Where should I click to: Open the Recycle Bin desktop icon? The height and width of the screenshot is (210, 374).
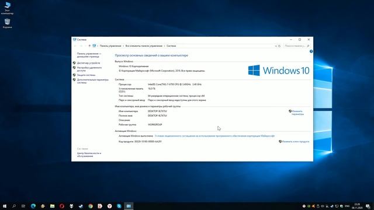coord(8,23)
